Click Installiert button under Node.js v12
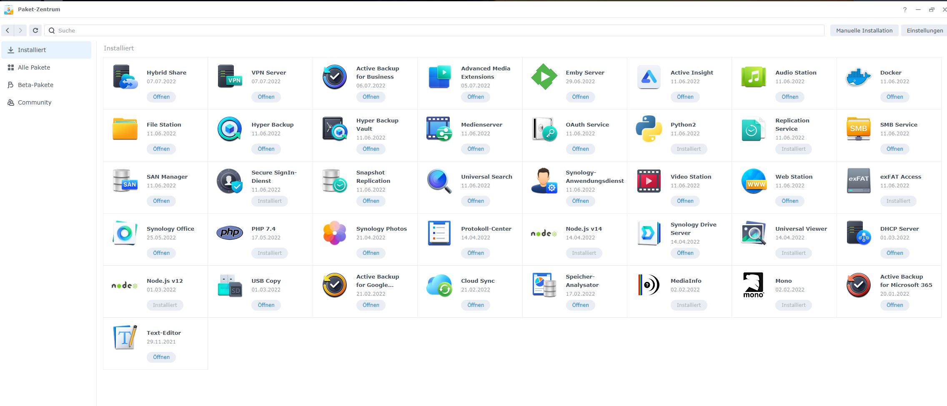Image resolution: width=947 pixels, height=406 pixels. point(165,305)
